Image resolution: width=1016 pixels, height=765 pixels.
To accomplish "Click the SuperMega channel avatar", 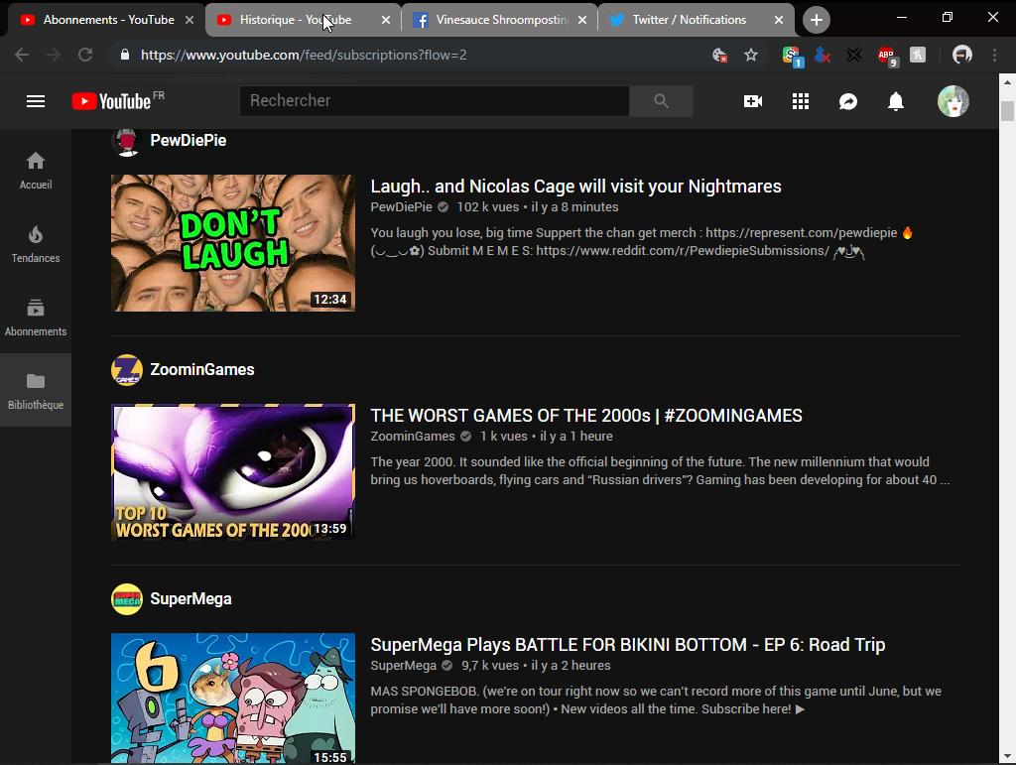I will [x=127, y=599].
